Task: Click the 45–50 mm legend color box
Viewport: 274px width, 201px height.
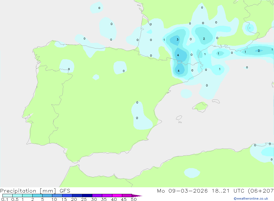Action: (127, 196)
